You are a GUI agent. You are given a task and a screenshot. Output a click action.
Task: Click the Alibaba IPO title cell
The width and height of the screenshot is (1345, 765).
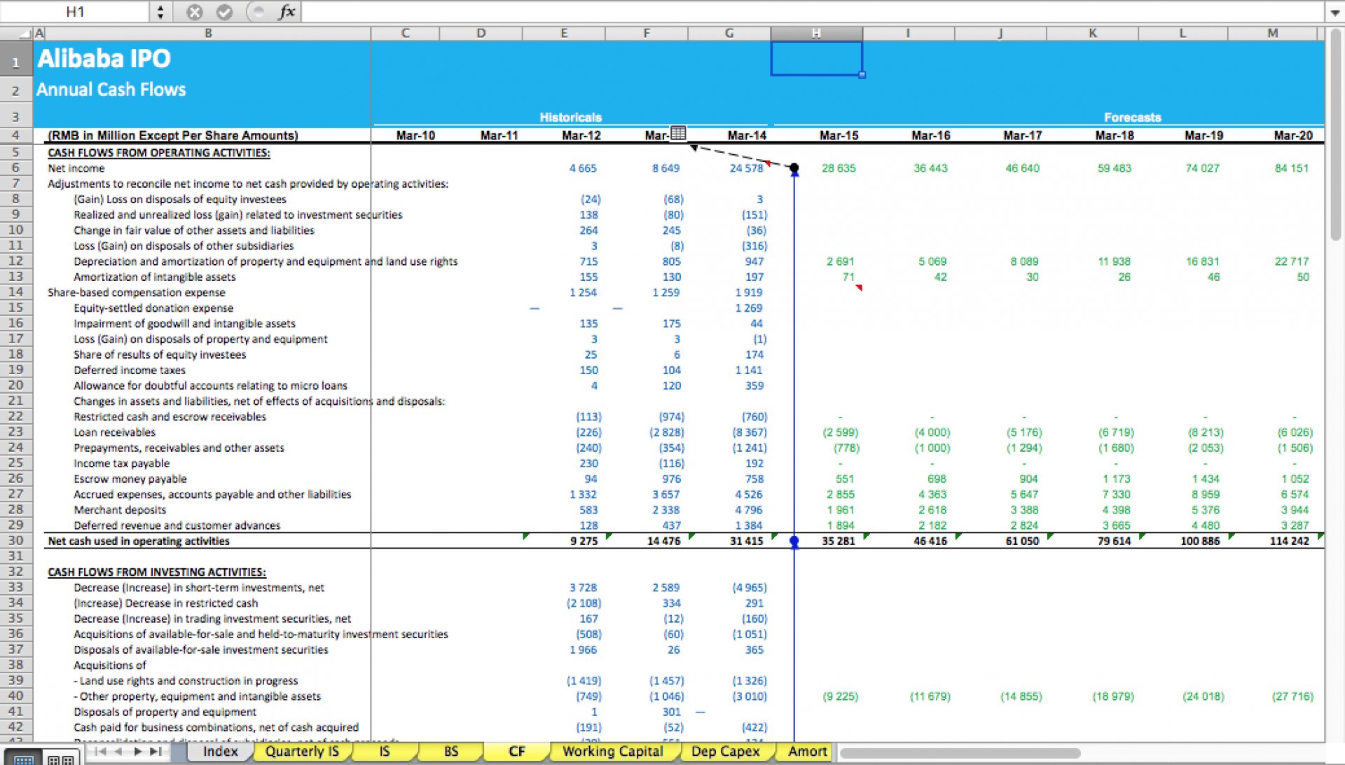click(x=104, y=59)
